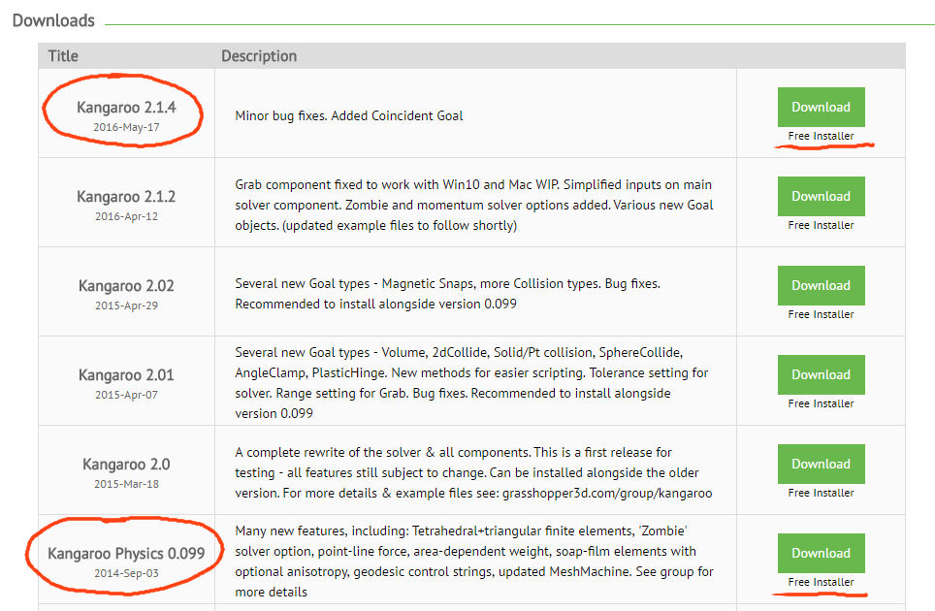Download Kangaroo 2.02 installer
The width and height of the screenshot is (935, 611).
point(821,285)
